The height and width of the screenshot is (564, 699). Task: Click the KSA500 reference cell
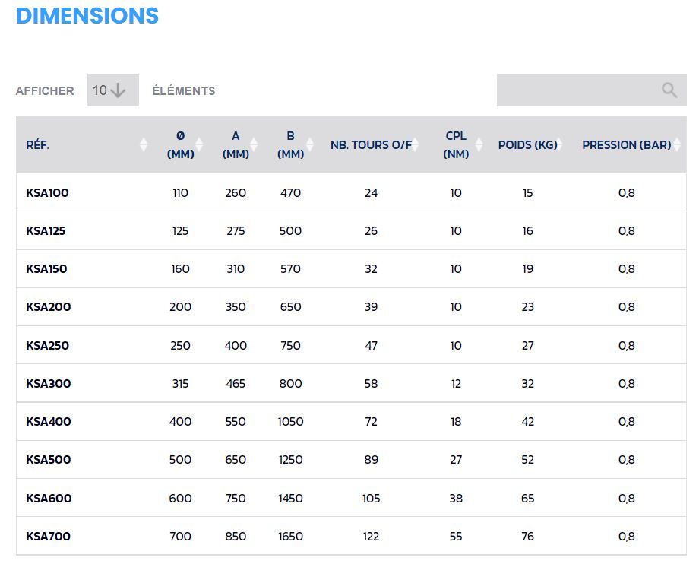pos(48,460)
